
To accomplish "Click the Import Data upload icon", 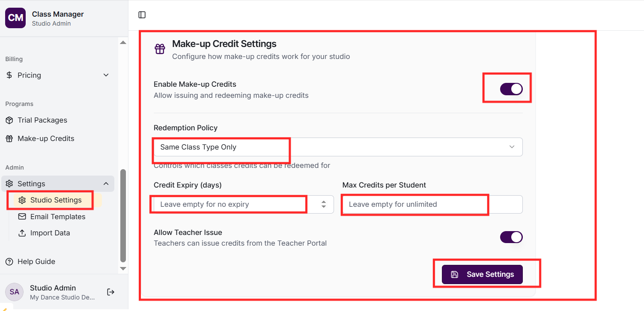I will [x=22, y=233].
